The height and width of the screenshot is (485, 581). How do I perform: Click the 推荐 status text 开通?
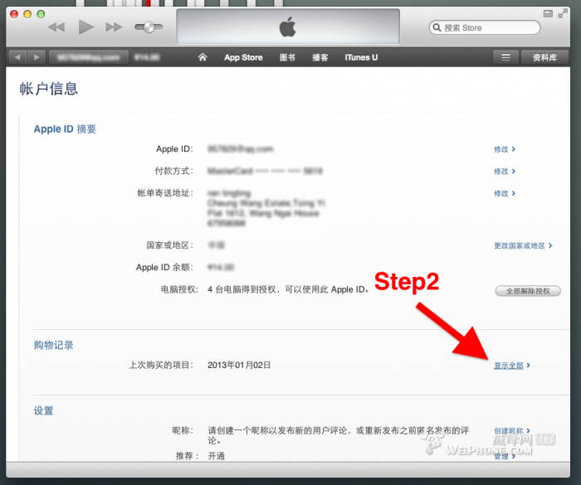(217, 456)
